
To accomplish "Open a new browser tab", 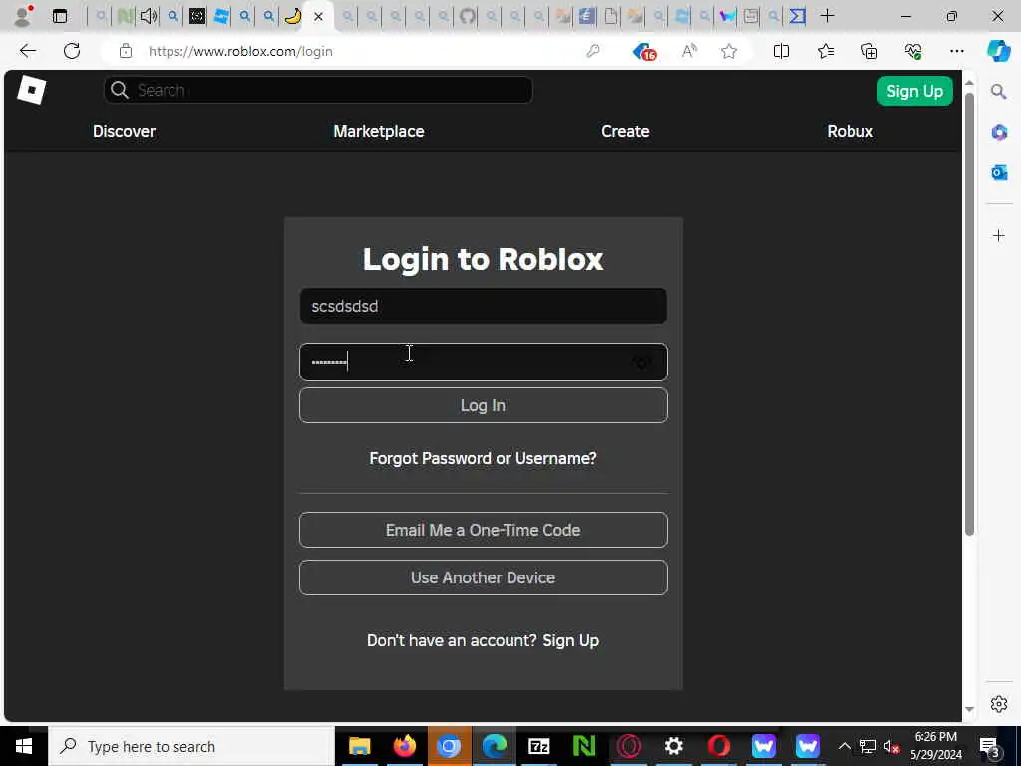I will coord(827,16).
